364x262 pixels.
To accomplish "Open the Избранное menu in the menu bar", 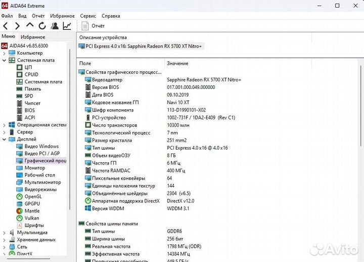I will (63, 16).
